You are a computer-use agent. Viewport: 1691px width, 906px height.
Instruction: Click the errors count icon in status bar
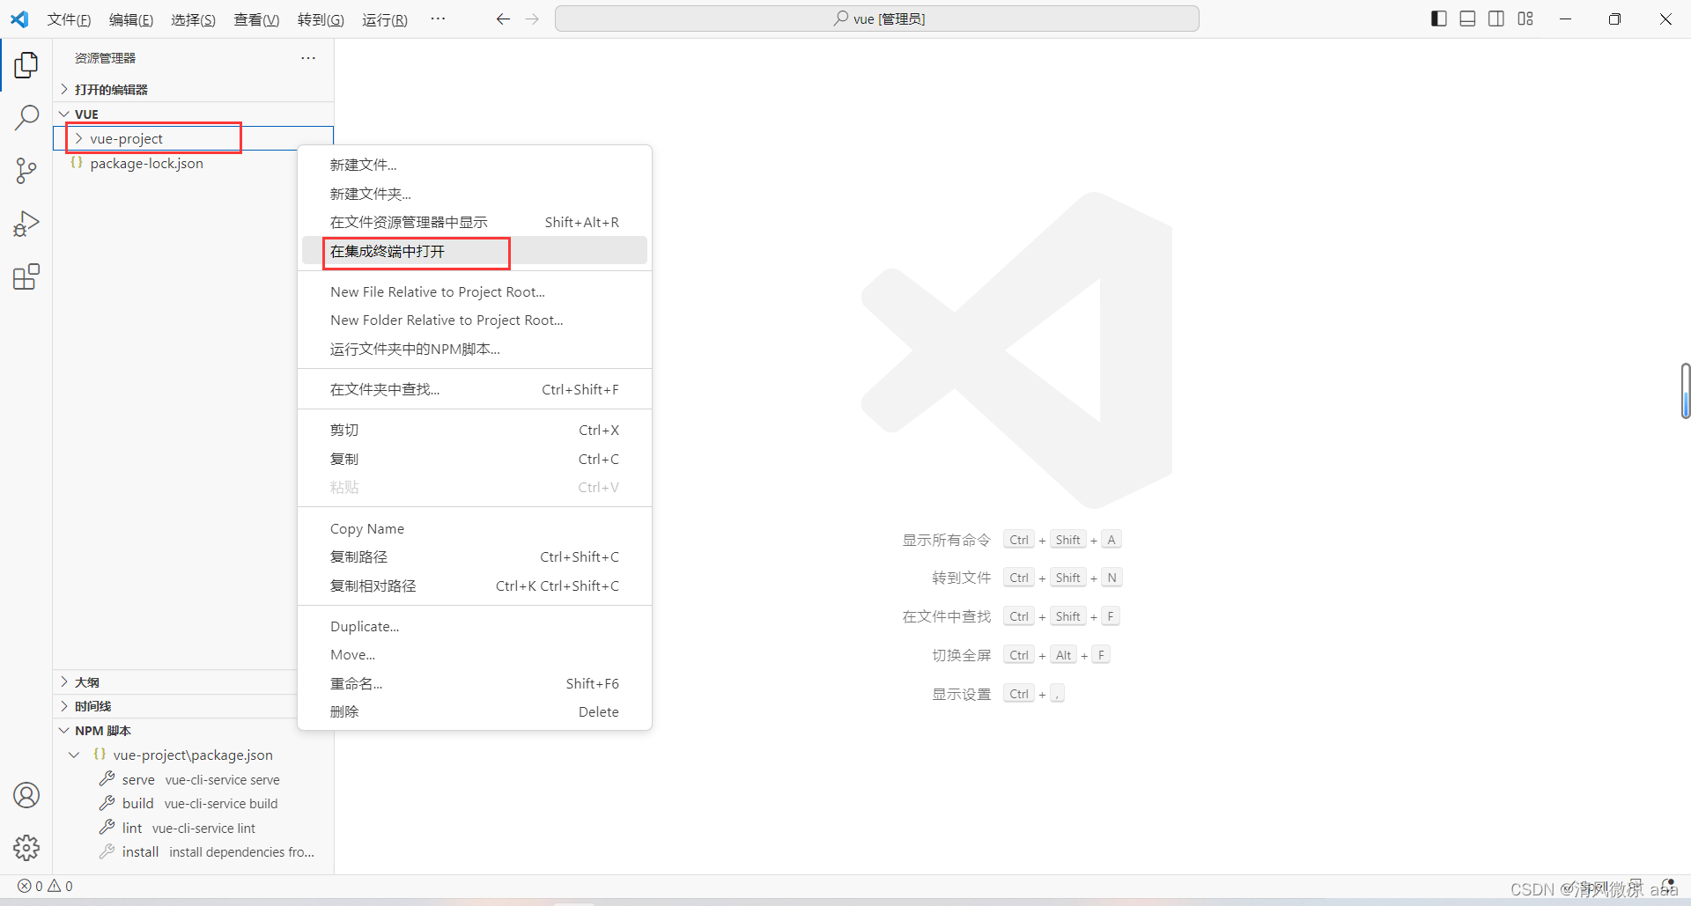(25, 887)
